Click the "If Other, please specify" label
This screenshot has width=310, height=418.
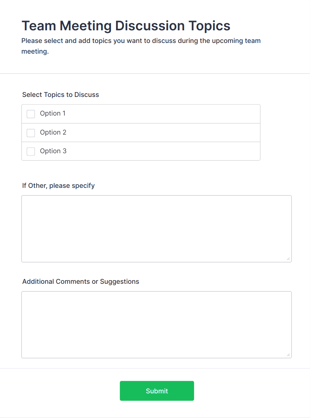[x=58, y=186]
